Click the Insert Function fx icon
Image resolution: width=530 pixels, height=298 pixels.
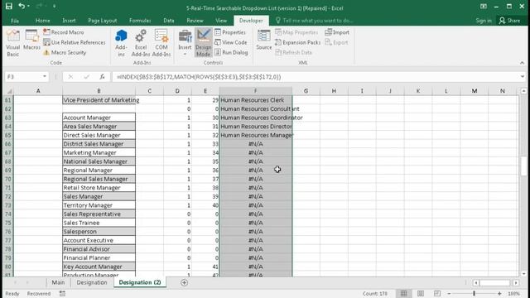[x=102, y=77]
